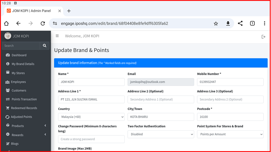Reload the page with browser refresh icon
Screen dimensions: 271x152
[43, 23]
